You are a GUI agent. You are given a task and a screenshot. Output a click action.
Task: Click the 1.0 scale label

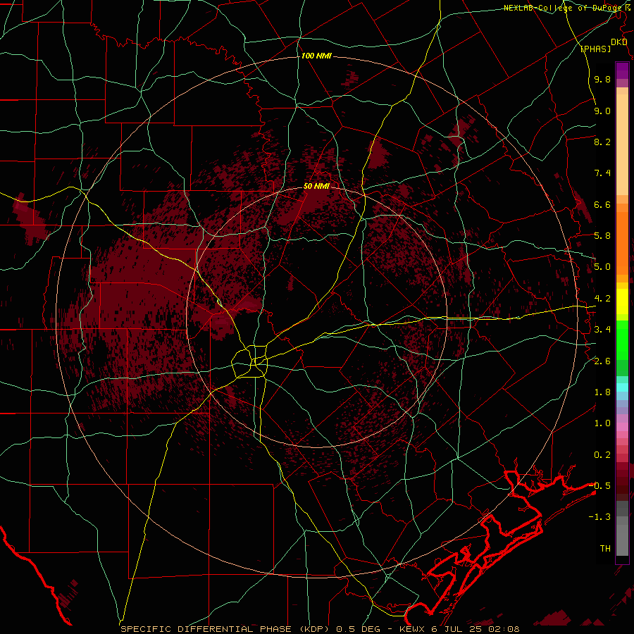coord(602,423)
